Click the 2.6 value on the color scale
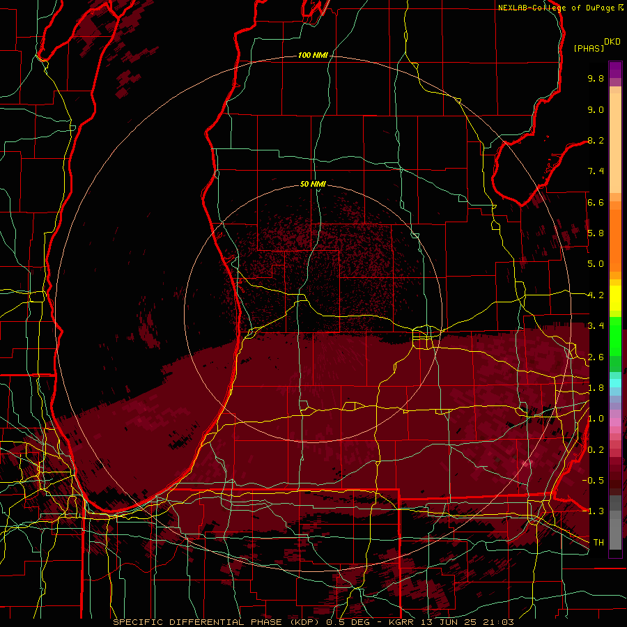Screen dimensions: 627x627 pyautogui.click(x=596, y=357)
